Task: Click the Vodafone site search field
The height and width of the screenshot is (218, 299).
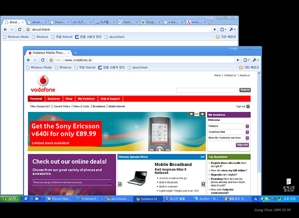Action: 207,90
